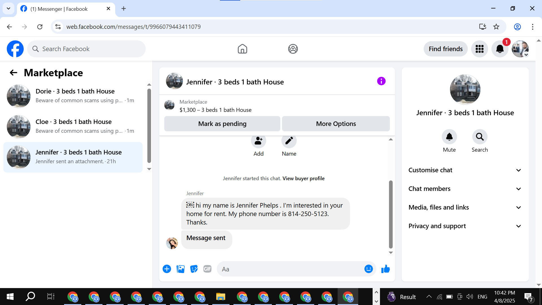Screen dimensions: 542x305
Task: Send a thumbs-up like
Action: pyautogui.click(x=385, y=269)
